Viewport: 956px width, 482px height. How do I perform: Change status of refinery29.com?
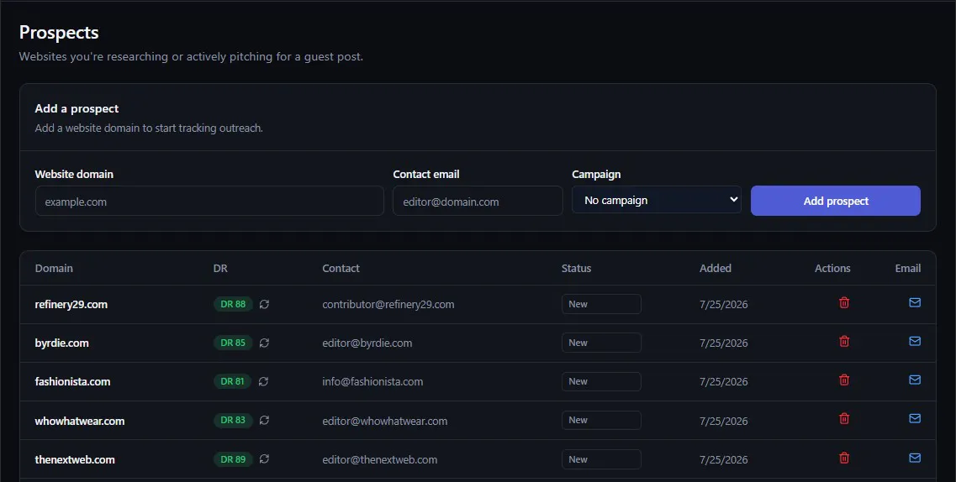(x=601, y=304)
